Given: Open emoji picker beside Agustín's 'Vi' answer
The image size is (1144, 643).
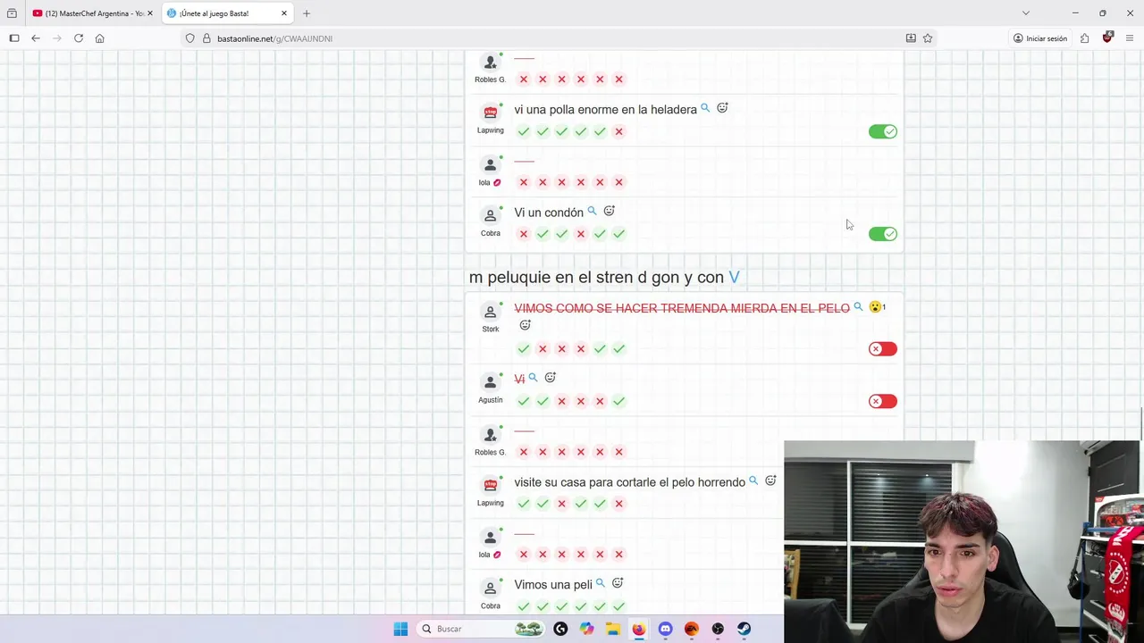Looking at the screenshot, I should [550, 378].
